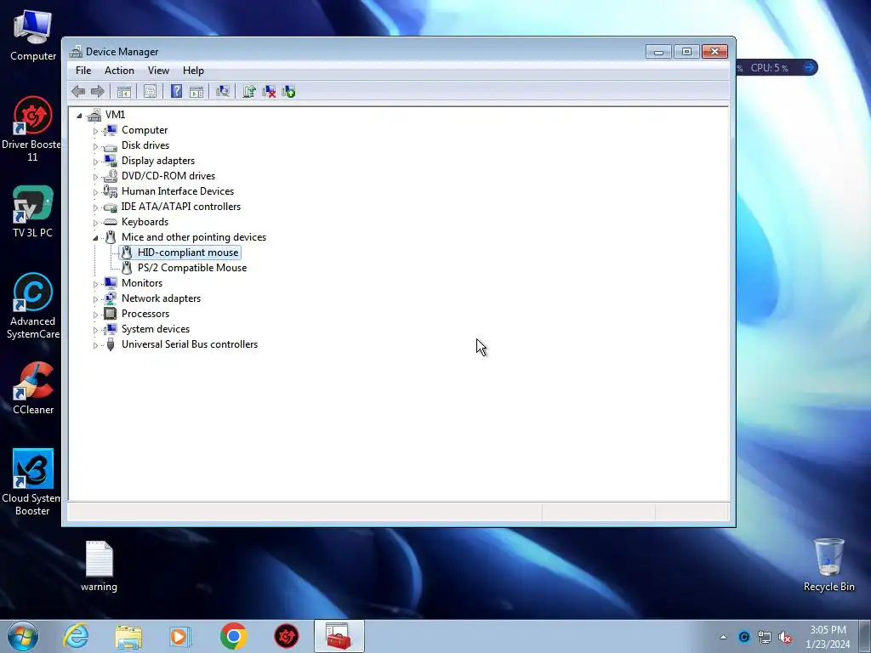Open Driver Booster red icon on taskbar
This screenshot has height=653, width=871.
287,636
